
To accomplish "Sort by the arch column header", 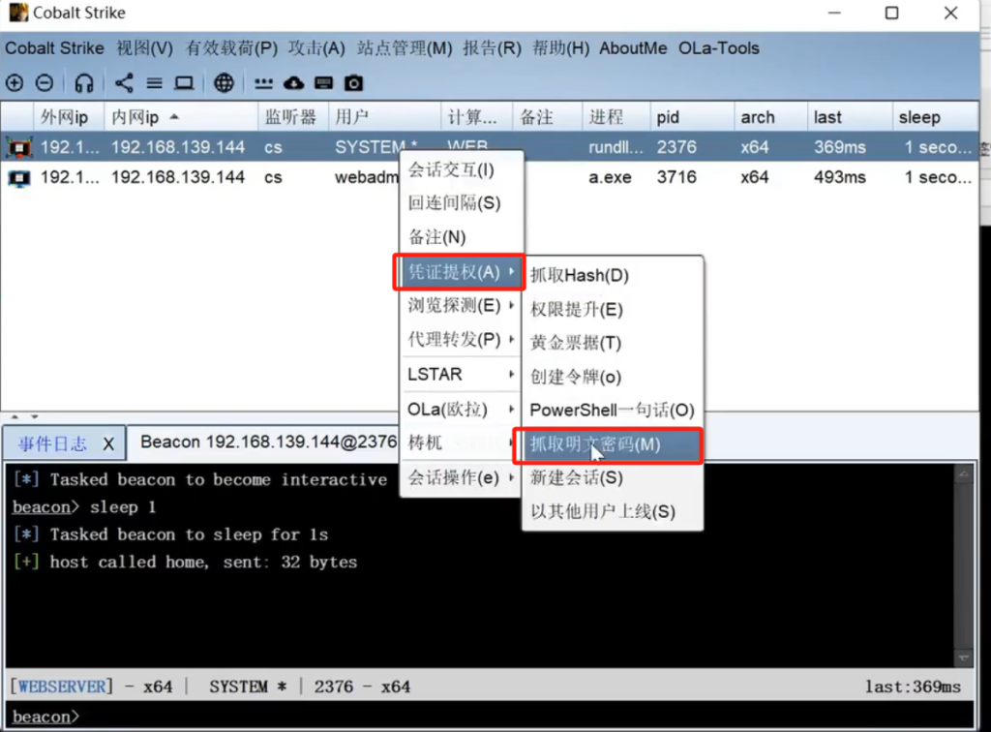I will 770,117.
